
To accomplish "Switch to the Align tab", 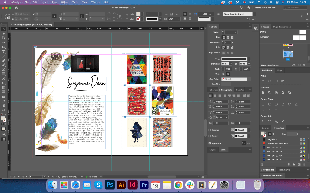I will tap(279, 70).
